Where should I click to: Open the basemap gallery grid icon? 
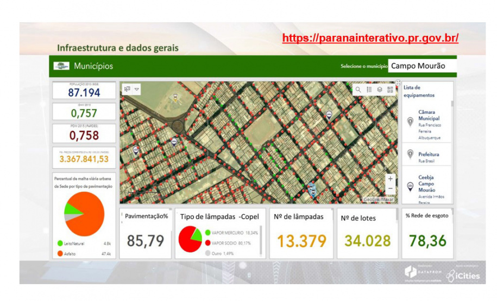click(390, 89)
